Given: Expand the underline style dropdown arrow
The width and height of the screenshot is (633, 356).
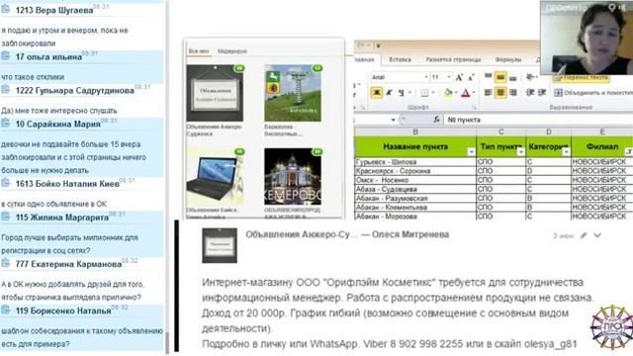Looking at the screenshot, I should point(409,93).
